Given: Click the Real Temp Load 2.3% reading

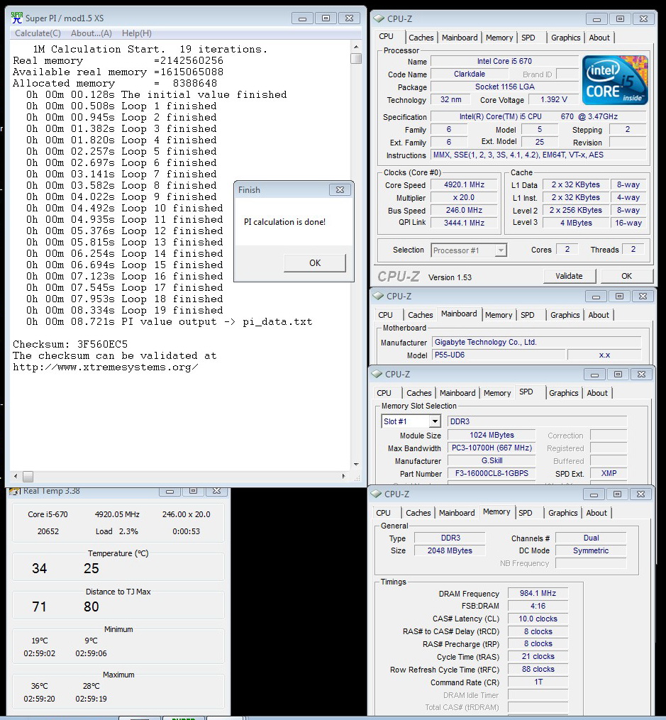Looking at the screenshot, I should 116,531.
